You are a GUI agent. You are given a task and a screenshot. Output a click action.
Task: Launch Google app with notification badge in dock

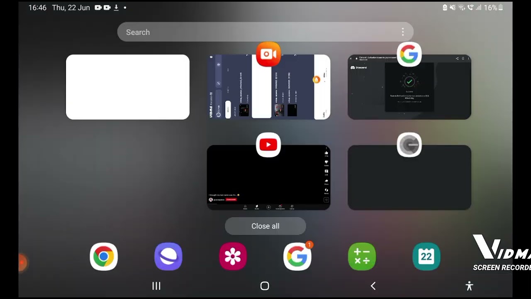pyautogui.click(x=297, y=257)
